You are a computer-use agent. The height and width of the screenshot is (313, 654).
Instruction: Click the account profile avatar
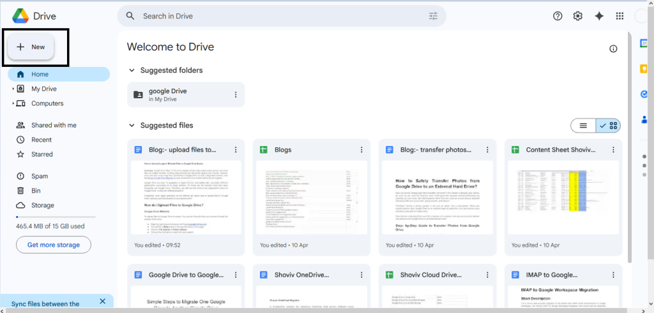pyautogui.click(x=641, y=16)
